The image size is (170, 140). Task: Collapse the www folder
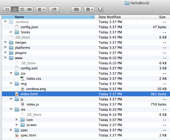[5, 58]
